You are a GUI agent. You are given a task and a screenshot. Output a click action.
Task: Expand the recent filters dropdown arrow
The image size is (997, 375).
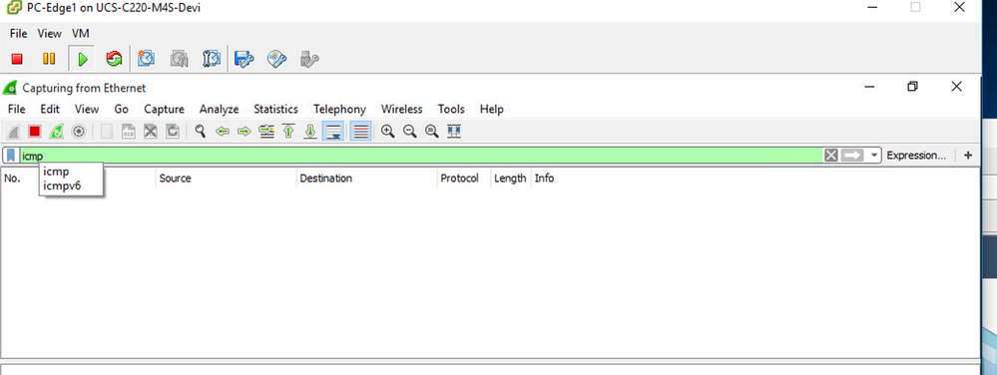[875, 155]
